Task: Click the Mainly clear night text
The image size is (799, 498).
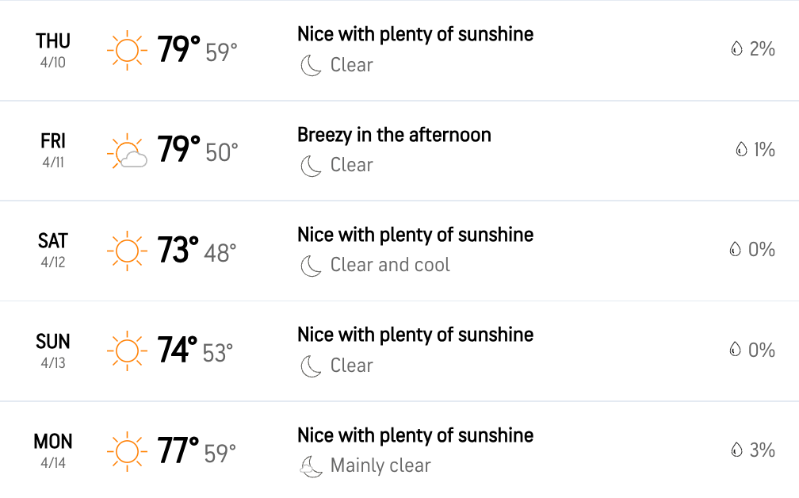Action: pos(380,465)
